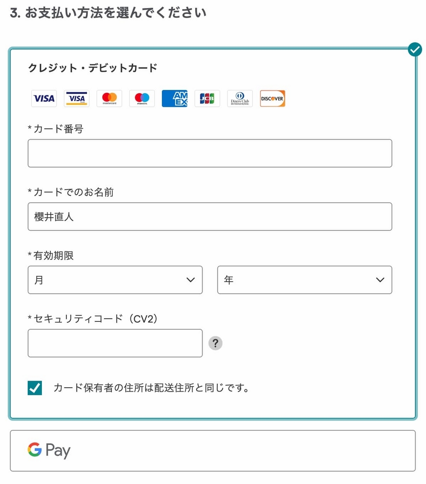The image size is (426, 484).
Task: Select the Maestro card icon
Action: click(x=142, y=98)
